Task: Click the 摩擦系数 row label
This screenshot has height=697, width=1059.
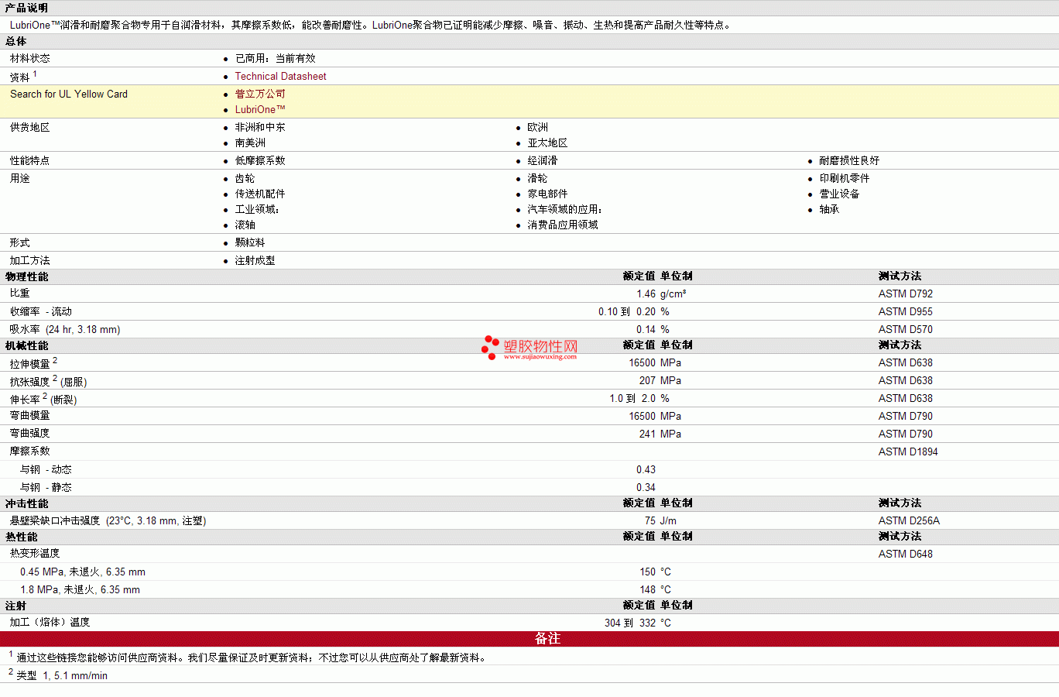Action: 30,451
